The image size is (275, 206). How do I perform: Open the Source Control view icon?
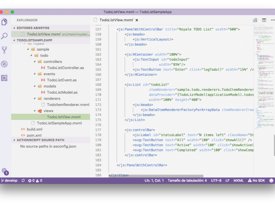tap(4, 50)
